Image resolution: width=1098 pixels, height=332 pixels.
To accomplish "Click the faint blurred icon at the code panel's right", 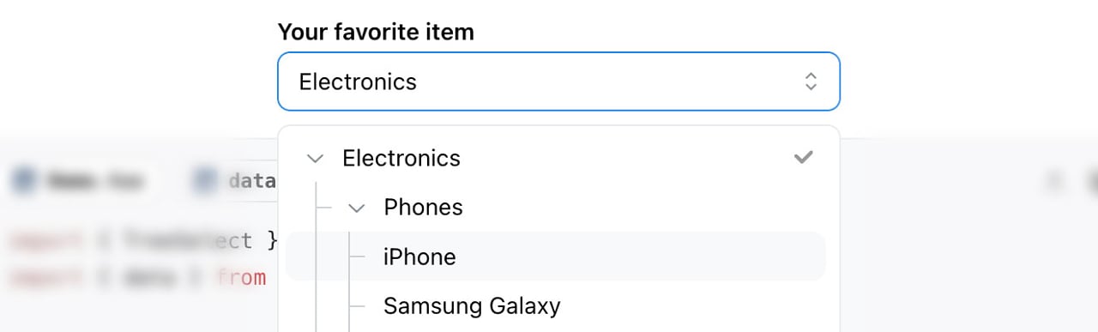I will coord(1053,181).
